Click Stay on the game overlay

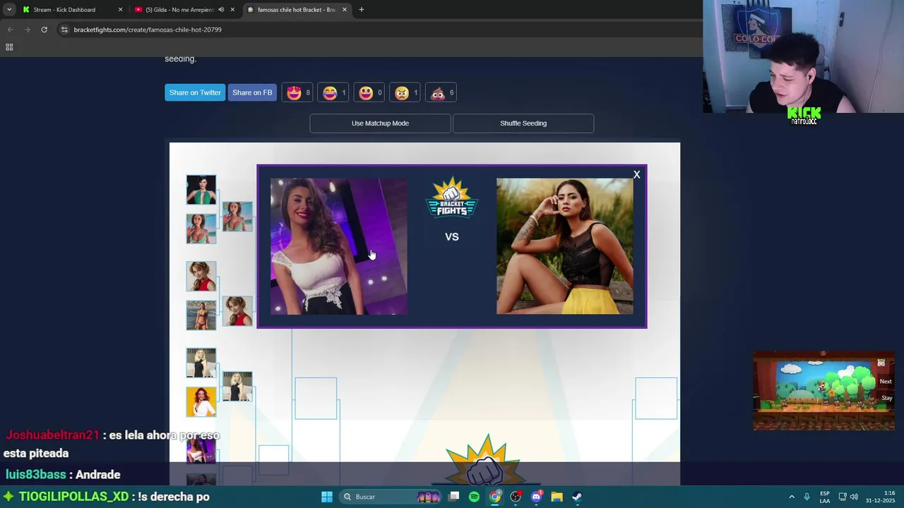887,398
